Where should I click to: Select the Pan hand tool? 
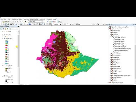[x=6, y=24]
